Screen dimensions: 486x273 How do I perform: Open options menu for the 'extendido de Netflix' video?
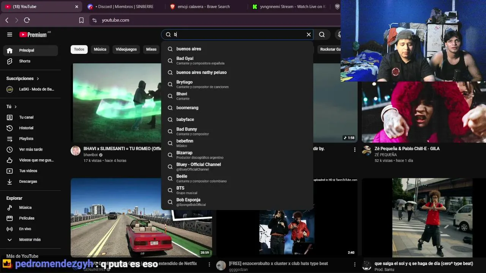tap(209, 265)
